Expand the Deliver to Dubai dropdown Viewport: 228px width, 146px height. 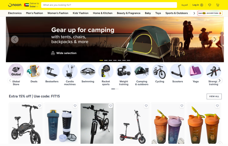tap(32, 5)
